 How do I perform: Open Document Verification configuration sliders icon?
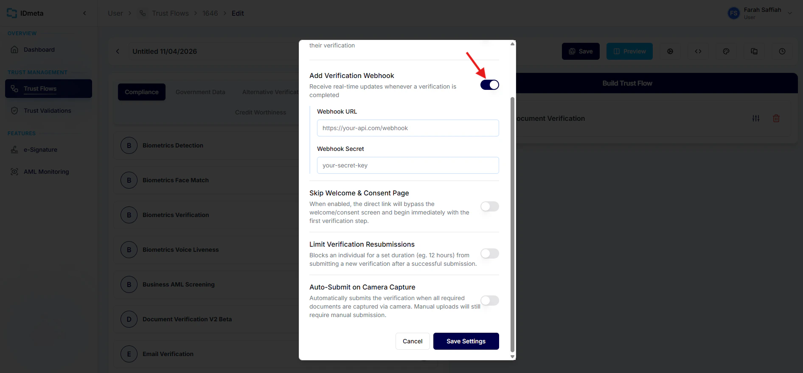tap(756, 118)
